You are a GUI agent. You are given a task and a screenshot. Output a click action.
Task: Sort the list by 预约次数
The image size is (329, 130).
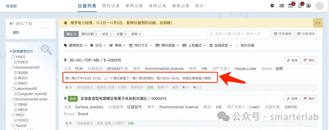point(89,34)
